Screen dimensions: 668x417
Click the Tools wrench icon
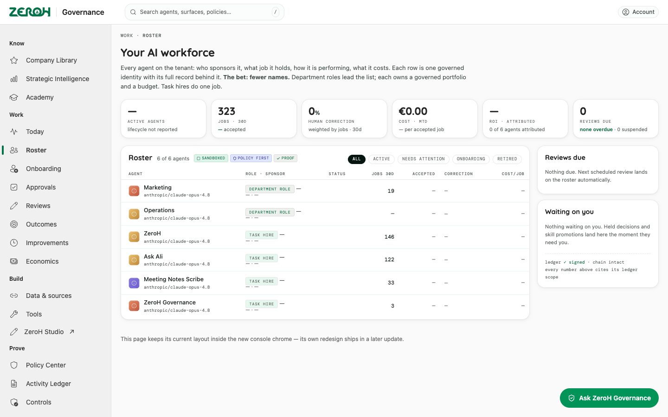point(14,314)
